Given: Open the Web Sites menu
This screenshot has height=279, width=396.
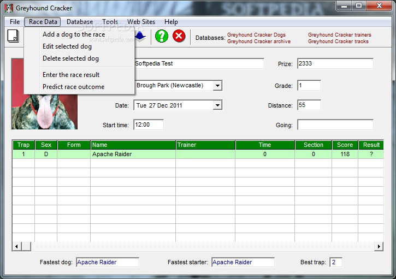Looking at the screenshot, I should tap(141, 22).
